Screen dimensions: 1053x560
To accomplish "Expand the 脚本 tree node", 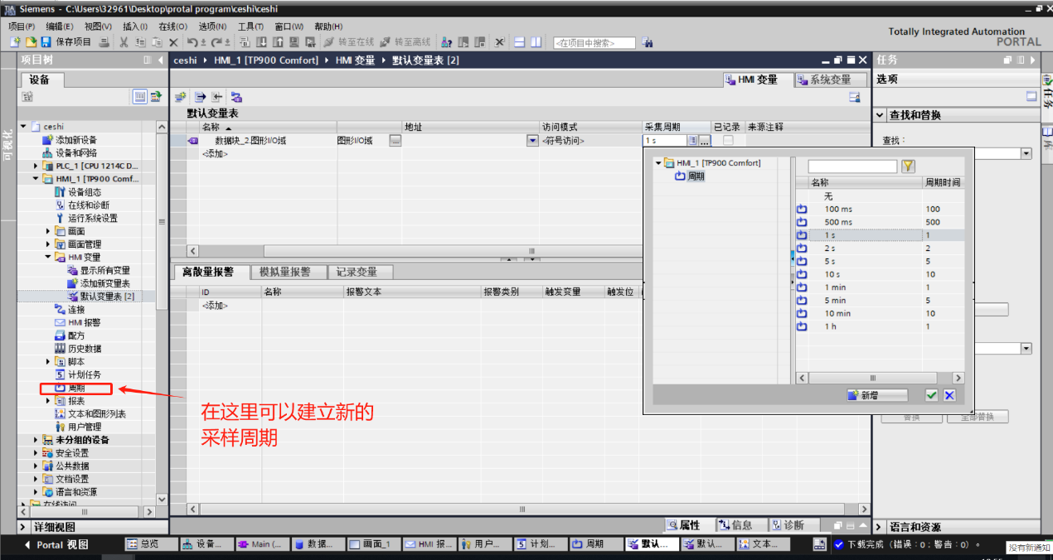I will point(48,362).
